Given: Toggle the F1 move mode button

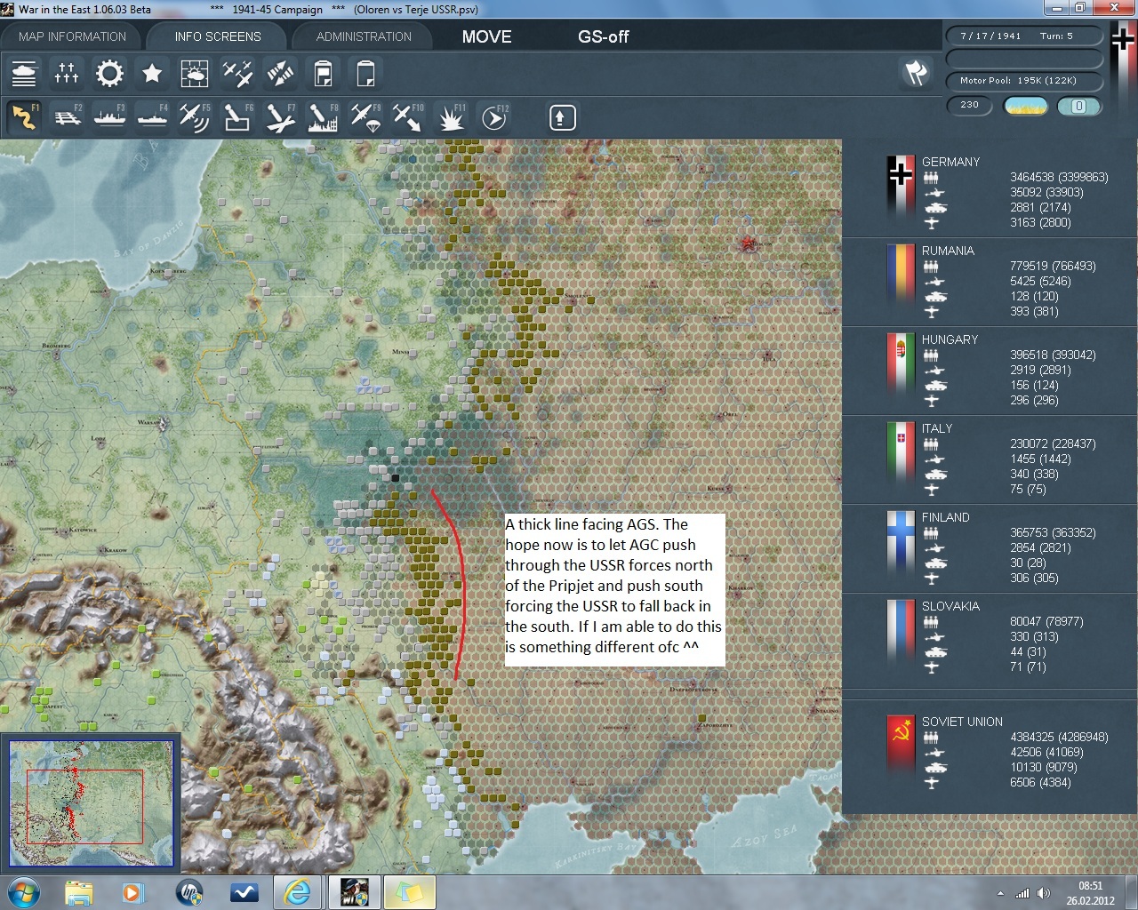Looking at the screenshot, I should (x=25, y=117).
